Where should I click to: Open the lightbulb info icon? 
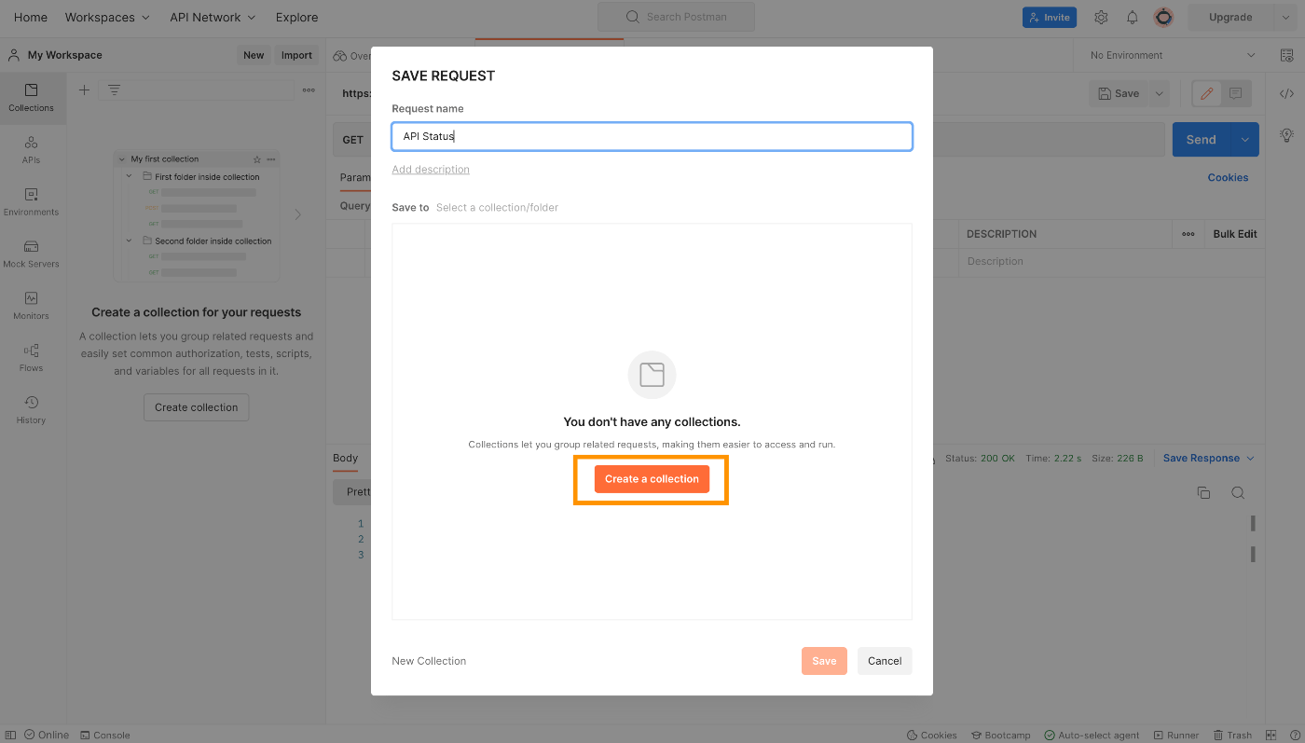pyautogui.click(x=1286, y=135)
